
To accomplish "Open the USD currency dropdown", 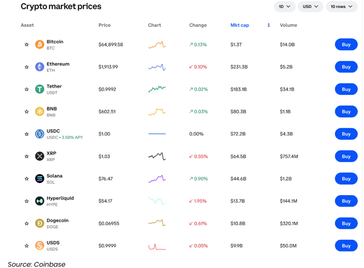I will tap(310, 7).
